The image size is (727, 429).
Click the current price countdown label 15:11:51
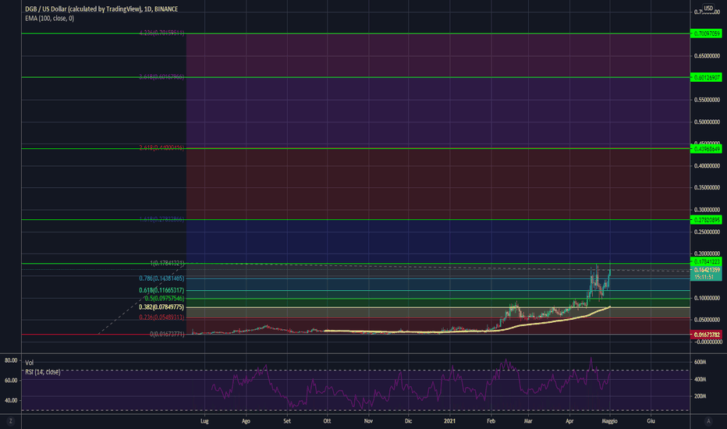coord(706,277)
